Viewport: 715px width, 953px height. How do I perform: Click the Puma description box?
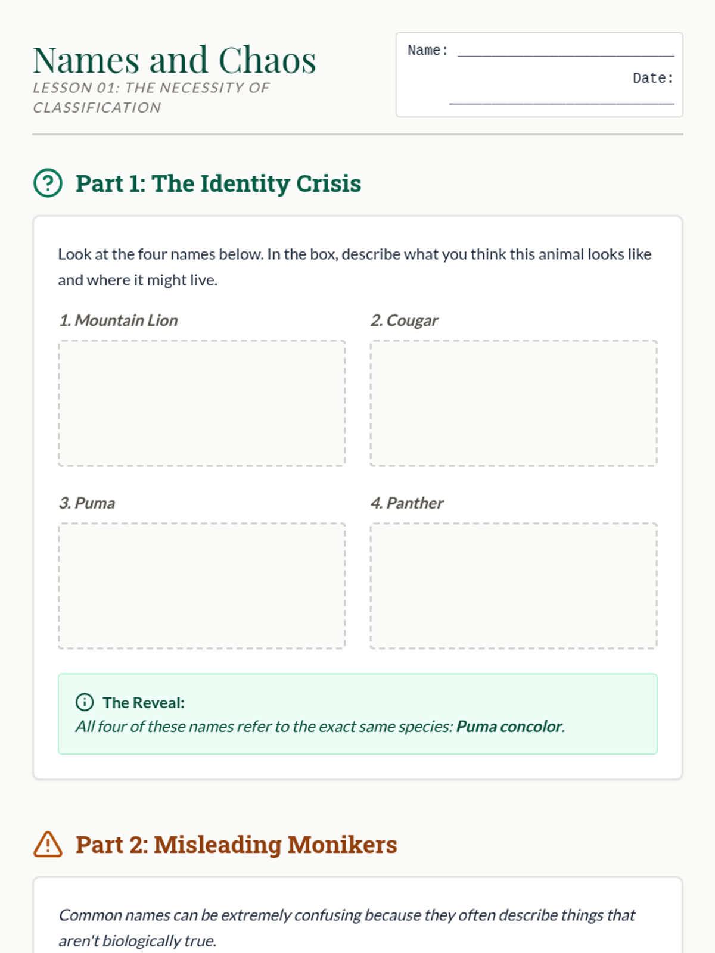click(201, 585)
